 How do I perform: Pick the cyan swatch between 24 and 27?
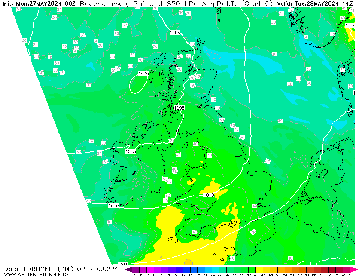[216, 270]
